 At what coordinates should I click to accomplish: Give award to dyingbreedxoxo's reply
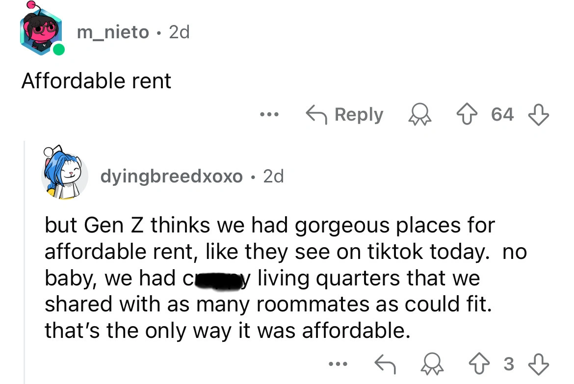433,364
